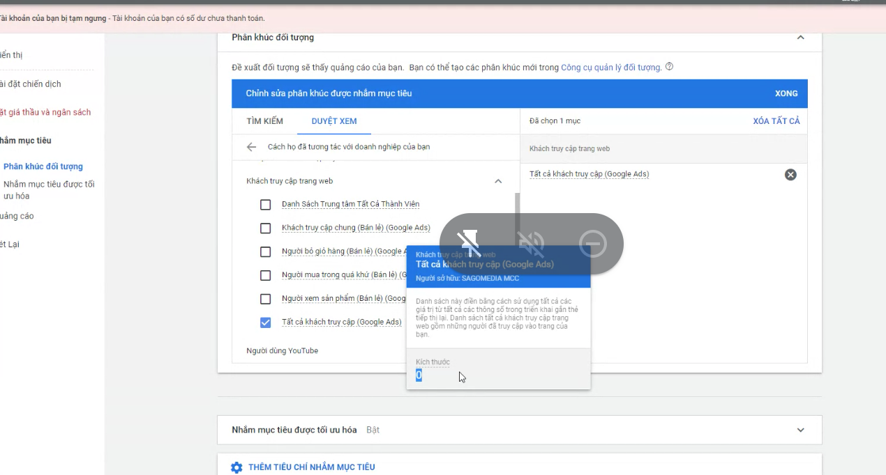Open Nhắm mục tiêu được tối ưu hóa sidebar item
The height and width of the screenshot is (475, 886).
click(x=49, y=190)
